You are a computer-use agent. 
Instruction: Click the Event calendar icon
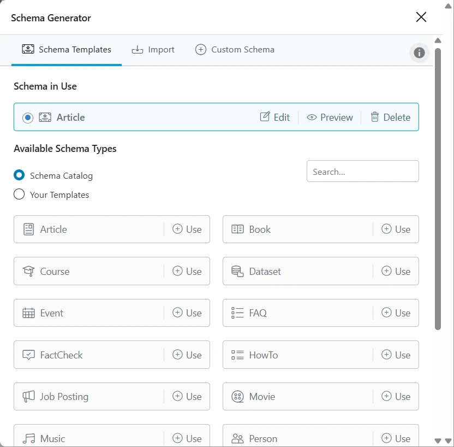(28, 313)
